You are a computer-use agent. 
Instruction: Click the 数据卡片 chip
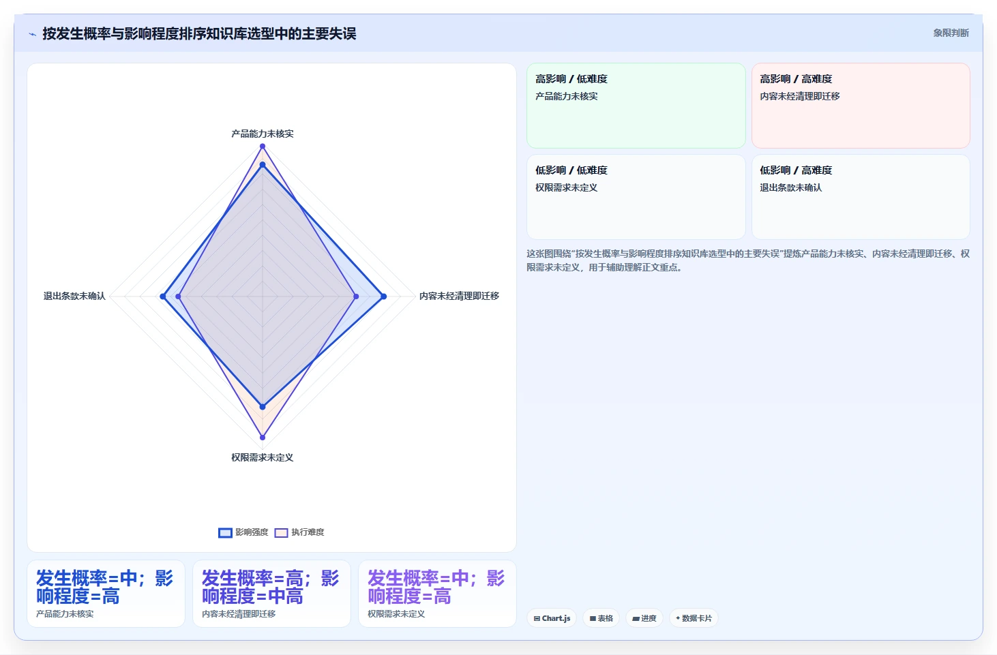click(x=694, y=618)
